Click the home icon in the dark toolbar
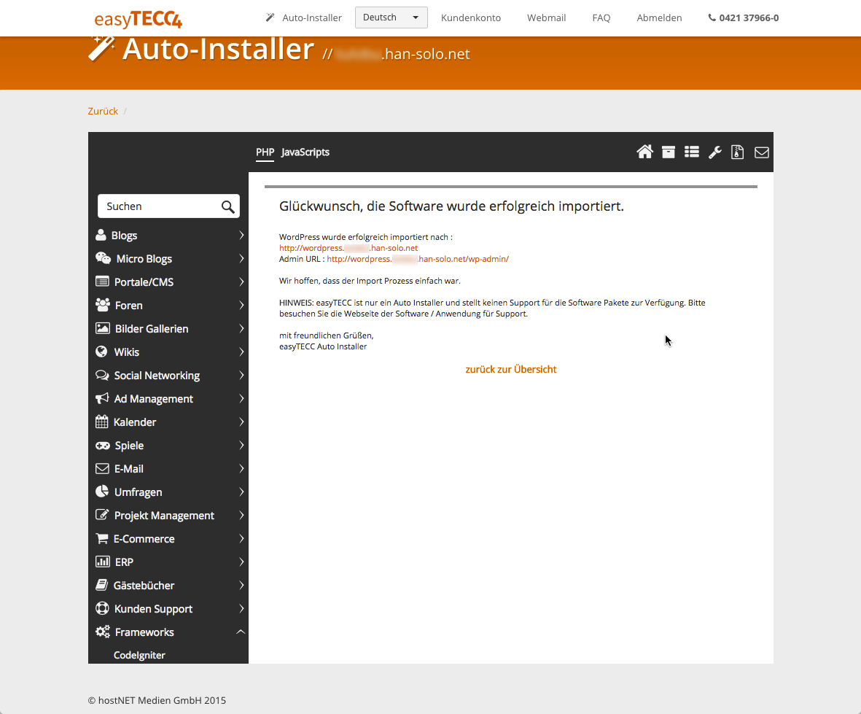 [644, 152]
